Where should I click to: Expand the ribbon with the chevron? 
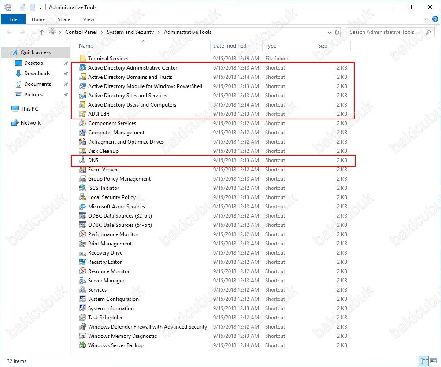[x=425, y=19]
